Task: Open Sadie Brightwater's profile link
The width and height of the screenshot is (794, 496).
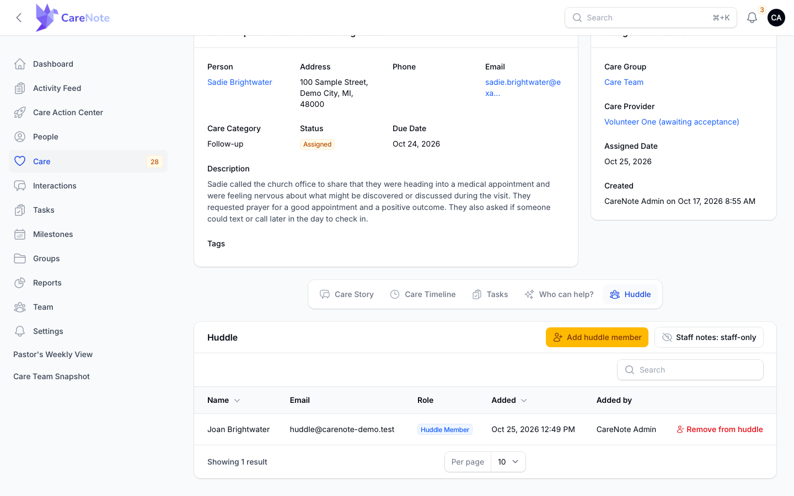Action: (240, 82)
